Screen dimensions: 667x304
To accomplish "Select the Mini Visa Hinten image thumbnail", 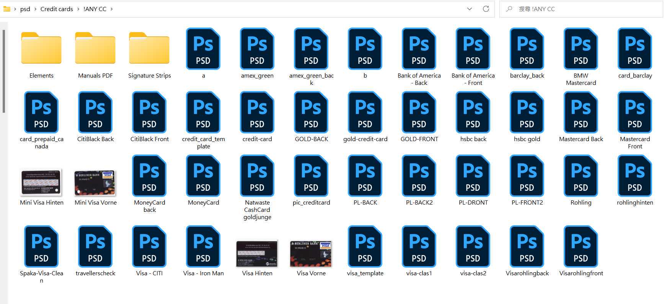I will pyautogui.click(x=41, y=182).
